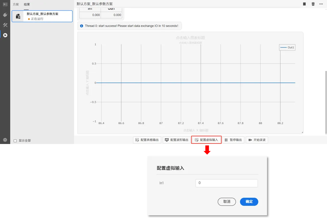Click the 88.2 X-axis tick label
Image resolution: width=327 pixels, height=219 pixels.
[280, 123]
